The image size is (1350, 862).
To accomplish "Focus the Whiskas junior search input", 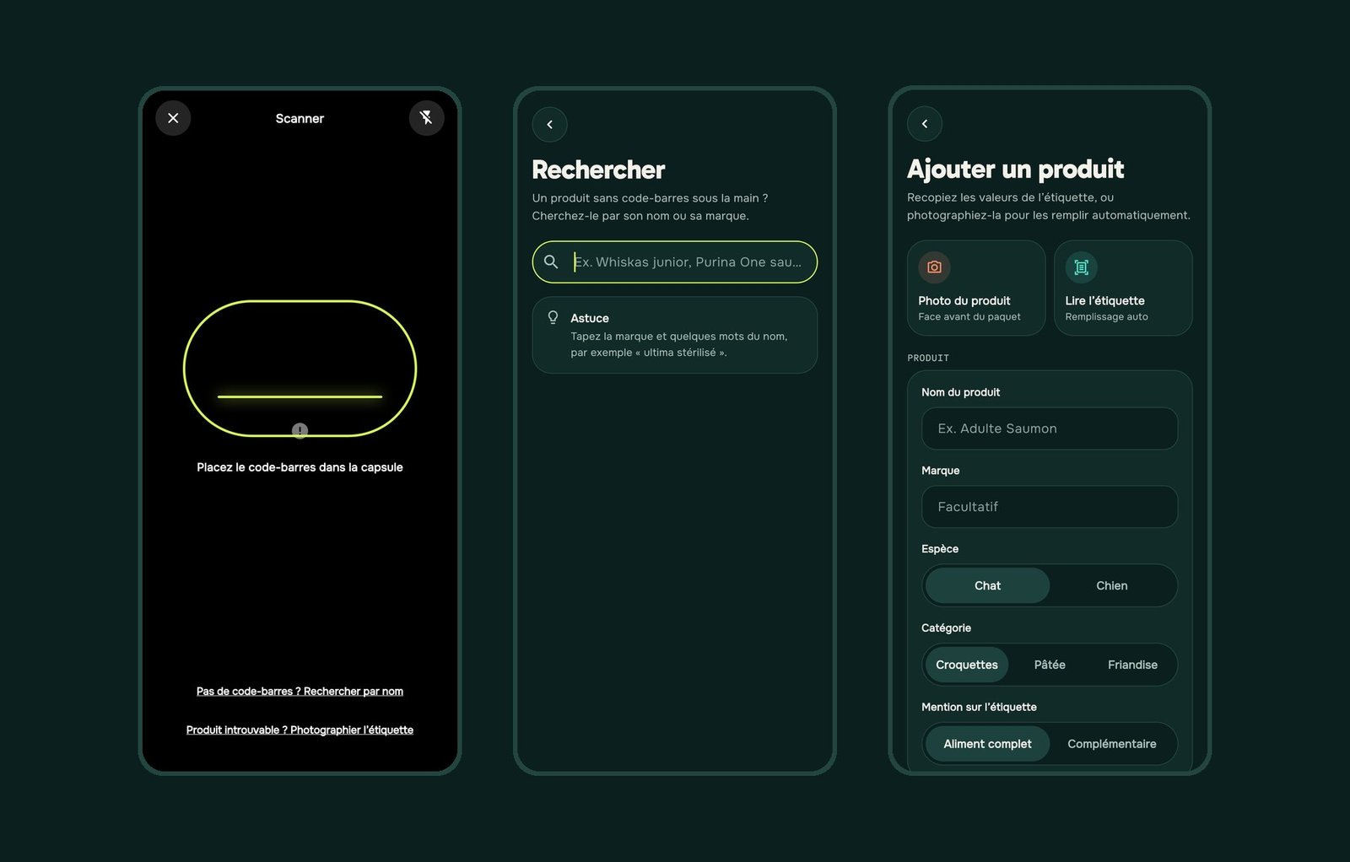I will [675, 261].
